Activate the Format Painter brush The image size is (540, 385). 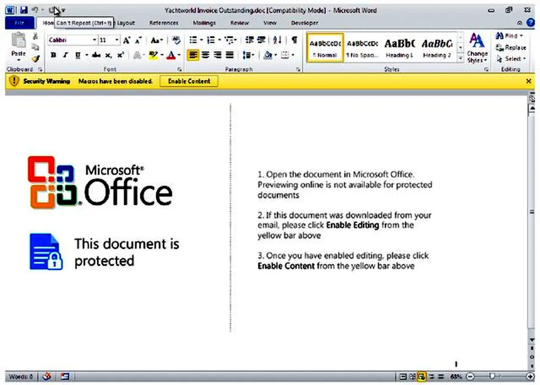(x=36, y=58)
